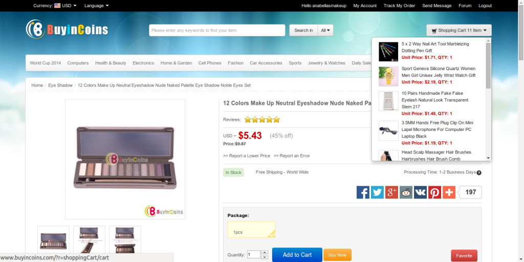Viewport: 524px width, 262px height.
Task: Share this item on Reddit
Action: click(x=406, y=192)
